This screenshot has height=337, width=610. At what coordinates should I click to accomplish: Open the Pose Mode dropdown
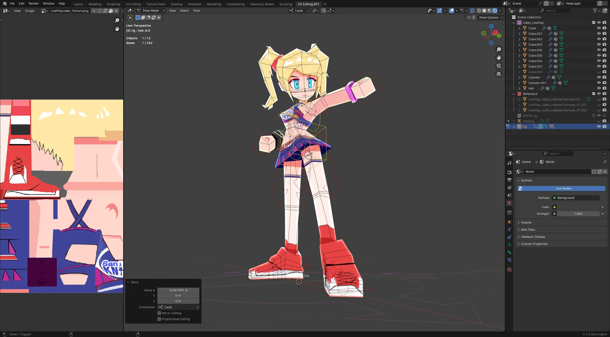[x=151, y=11]
